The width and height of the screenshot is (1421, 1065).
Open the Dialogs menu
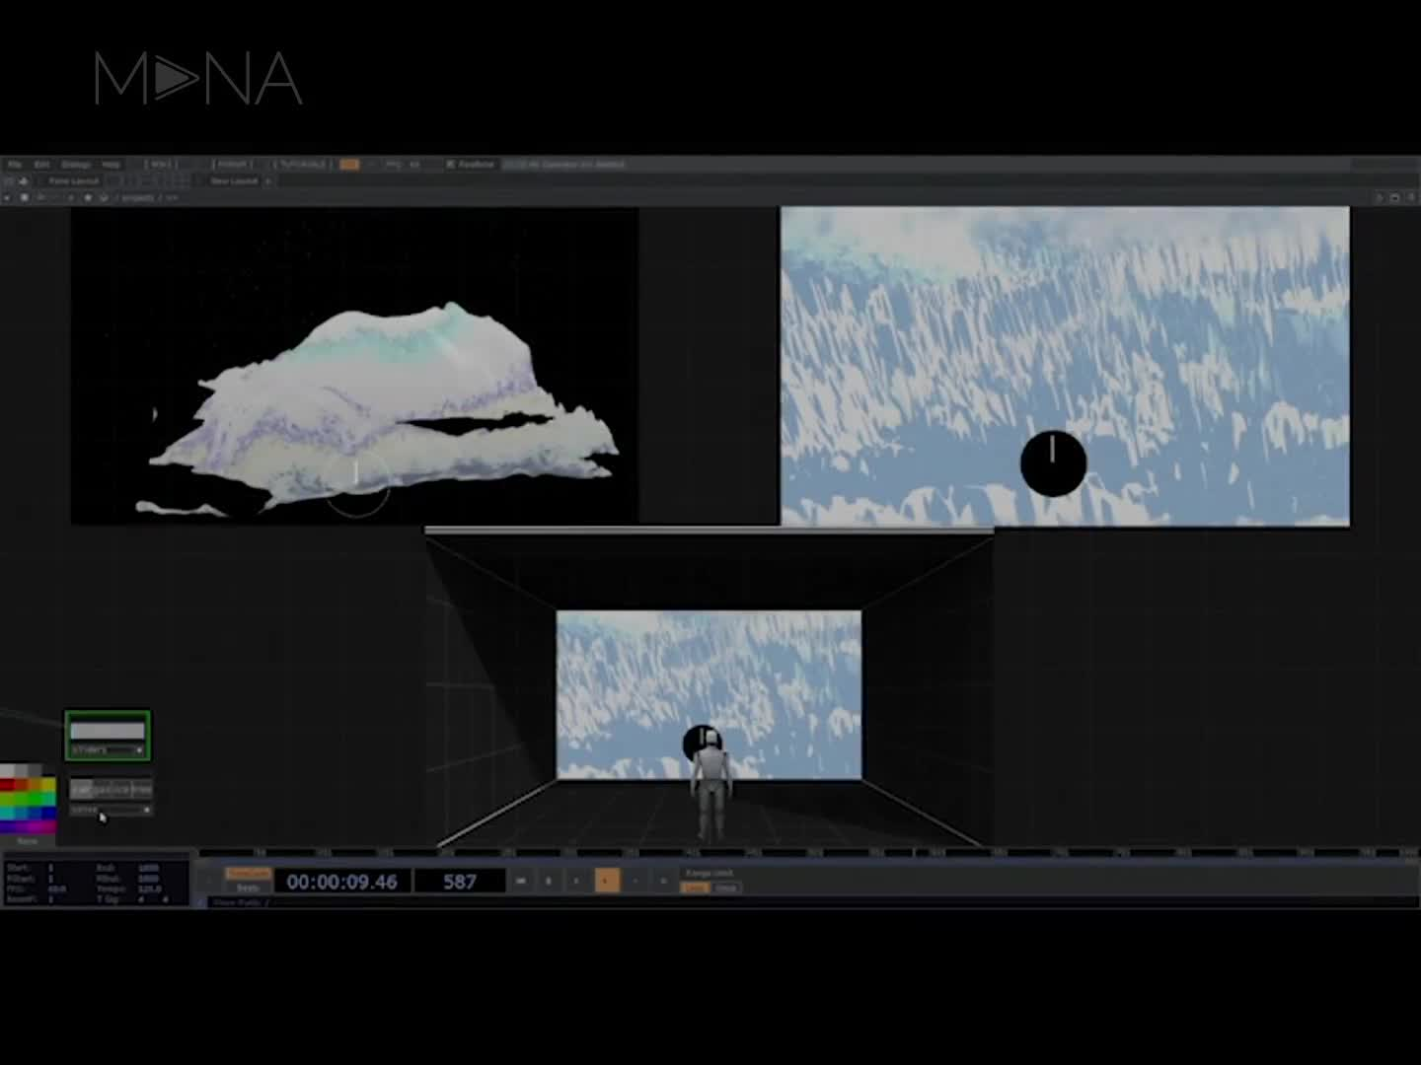pos(76,164)
